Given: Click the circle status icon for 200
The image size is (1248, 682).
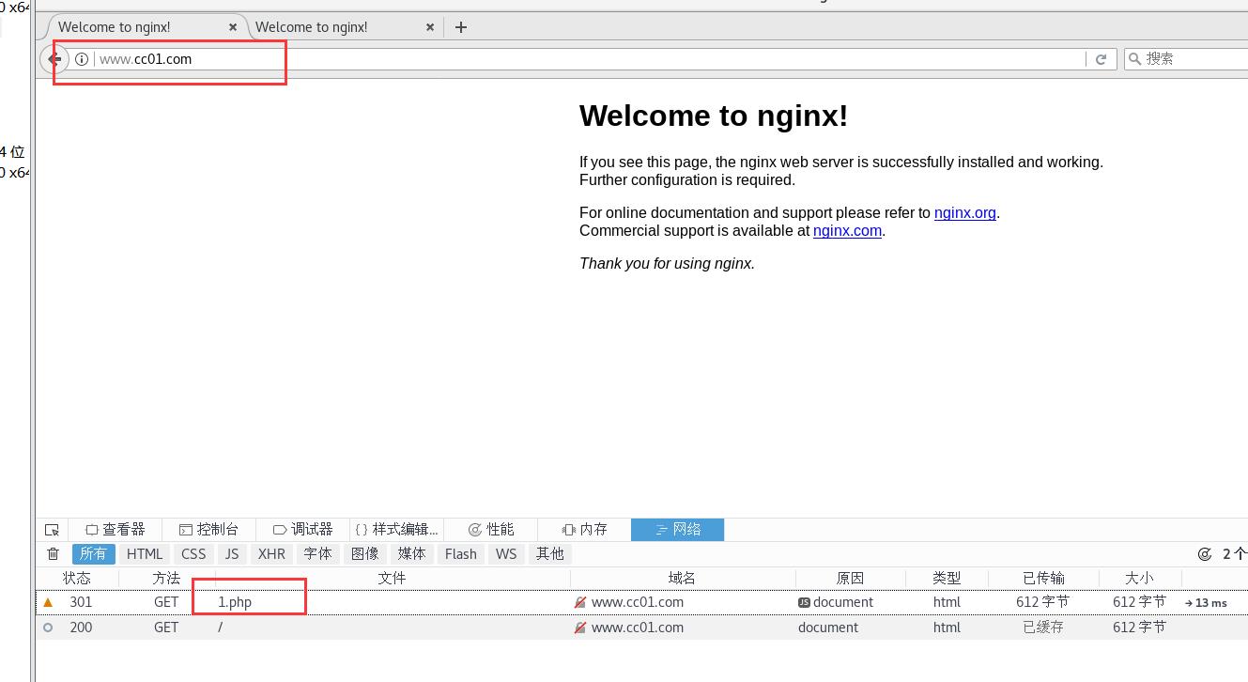Looking at the screenshot, I should click(48, 628).
